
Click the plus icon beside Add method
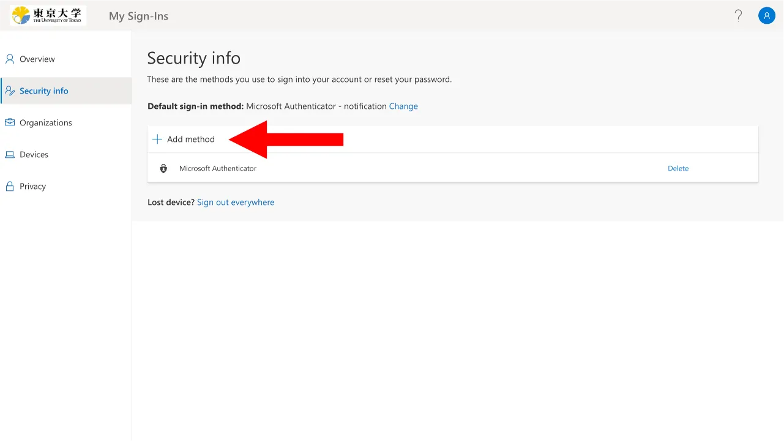tap(157, 139)
